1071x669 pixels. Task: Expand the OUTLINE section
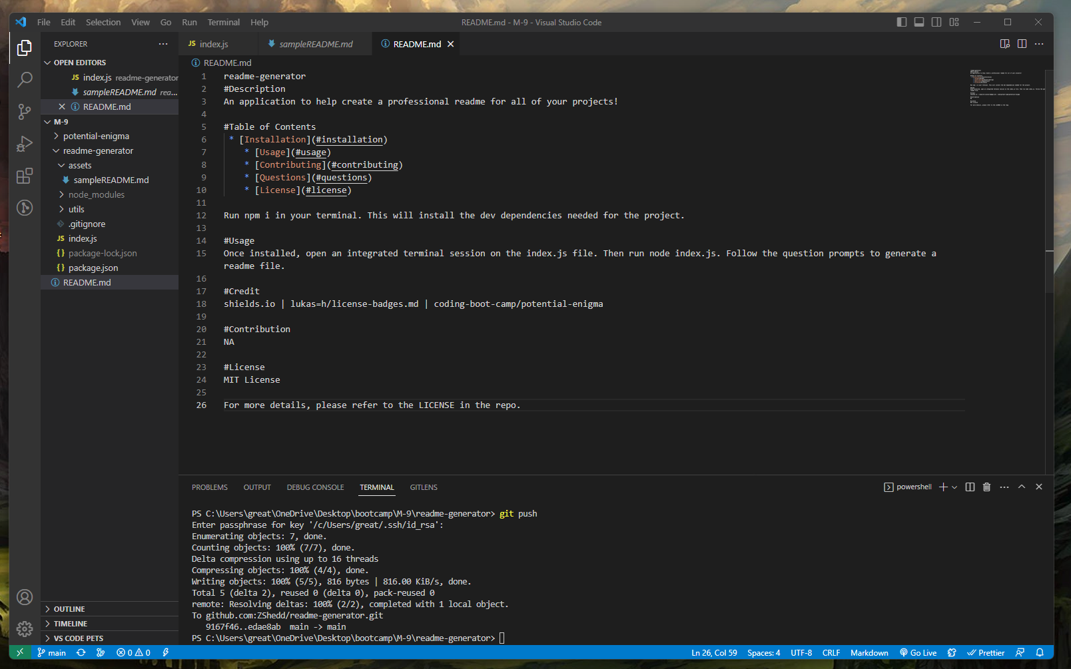[109, 609]
